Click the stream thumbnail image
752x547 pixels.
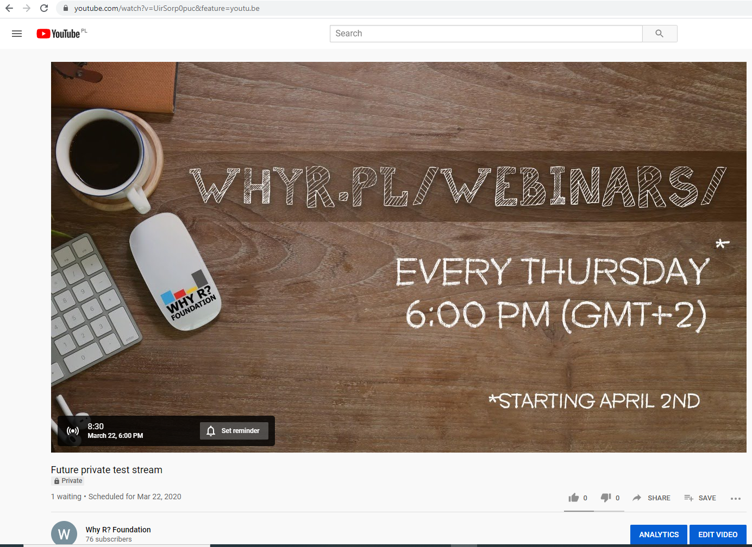(399, 257)
